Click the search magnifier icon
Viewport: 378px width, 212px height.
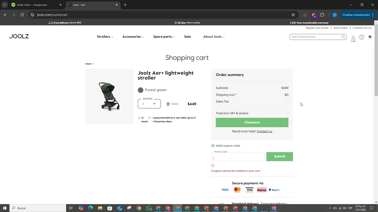tap(343, 37)
